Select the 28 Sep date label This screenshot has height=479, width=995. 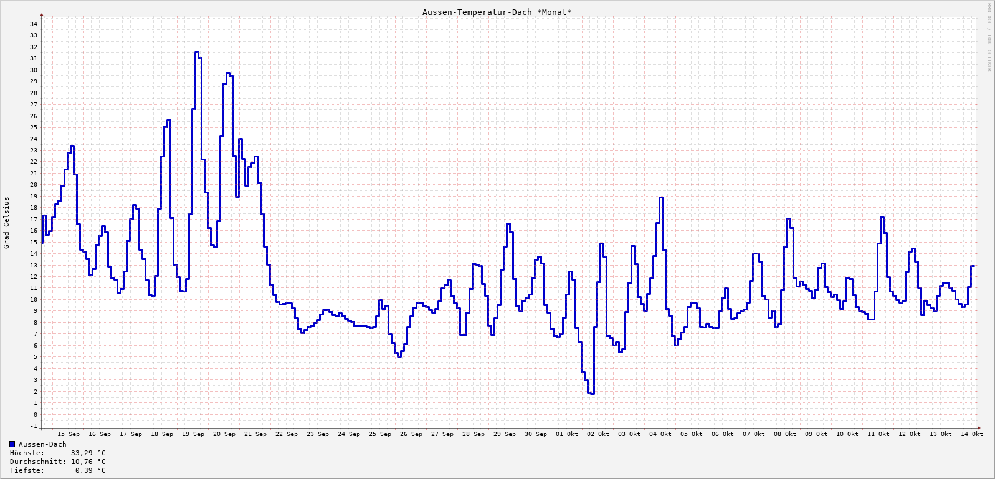[x=474, y=434]
